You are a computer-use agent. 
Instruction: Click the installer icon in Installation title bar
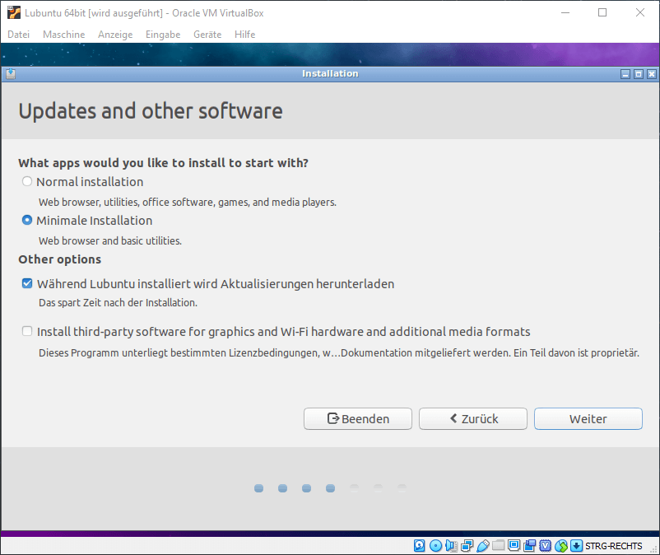coord(11,73)
